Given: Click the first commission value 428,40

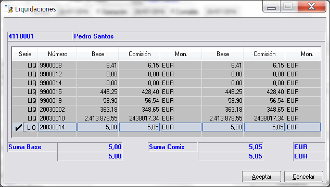Looking at the screenshot, I should (x=139, y=92).
